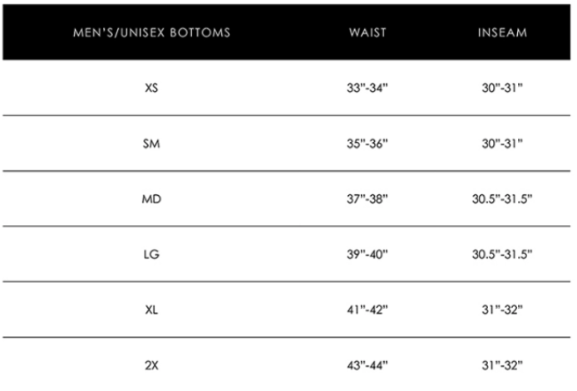
Task: Click the XS inseam value 30"-31"
Action: pos(502,88)
